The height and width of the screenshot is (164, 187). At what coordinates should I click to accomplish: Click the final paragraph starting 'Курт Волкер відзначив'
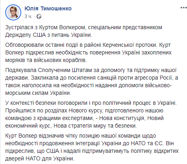point(92,147)
